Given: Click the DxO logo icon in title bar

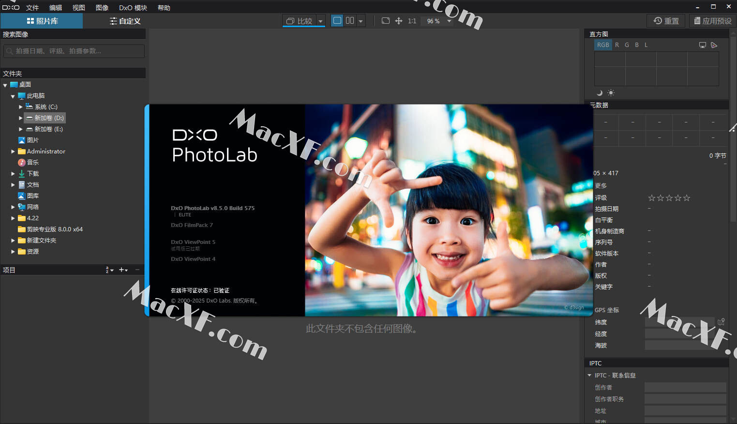Looking at the screenshot, I should [11, 7].
